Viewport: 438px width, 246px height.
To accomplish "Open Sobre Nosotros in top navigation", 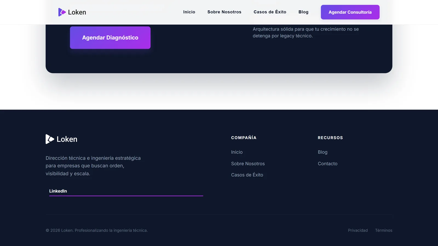I will click(224, 12).
